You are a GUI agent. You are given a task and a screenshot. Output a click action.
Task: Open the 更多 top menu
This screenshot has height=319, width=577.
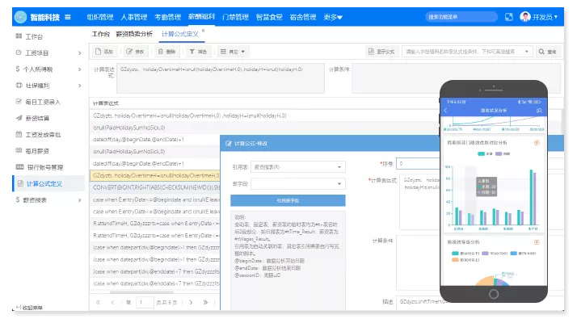pos(333,17)
